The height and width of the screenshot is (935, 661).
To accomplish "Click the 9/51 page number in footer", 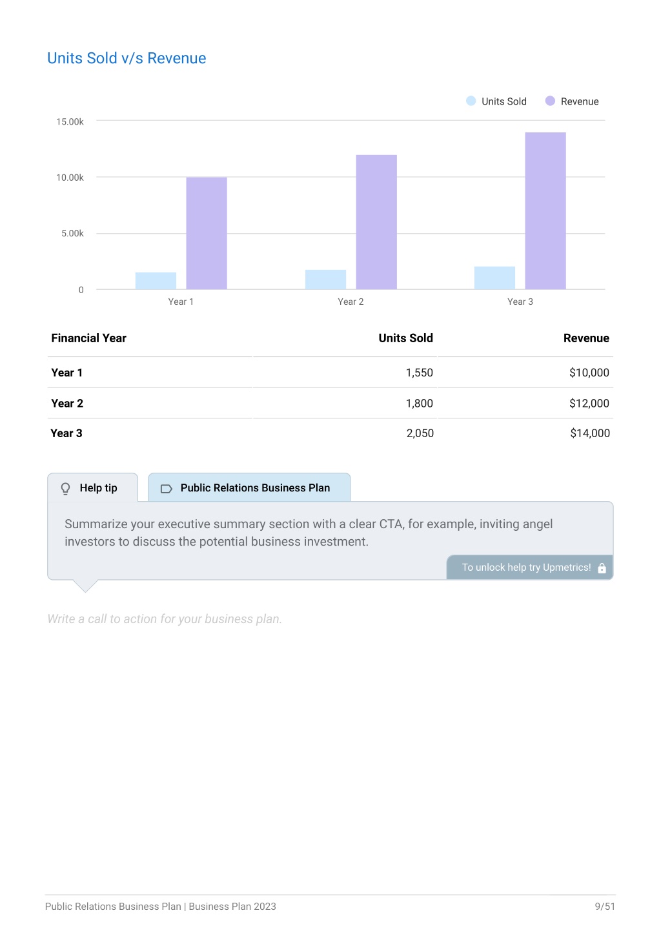I will [x=605, y=907].
